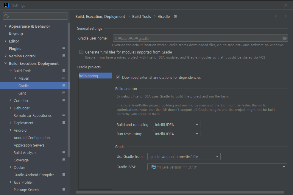The height and width of the screenshot is (195, 293).
Task: Expand the Compiler node
Action: [x=10, y=100]
